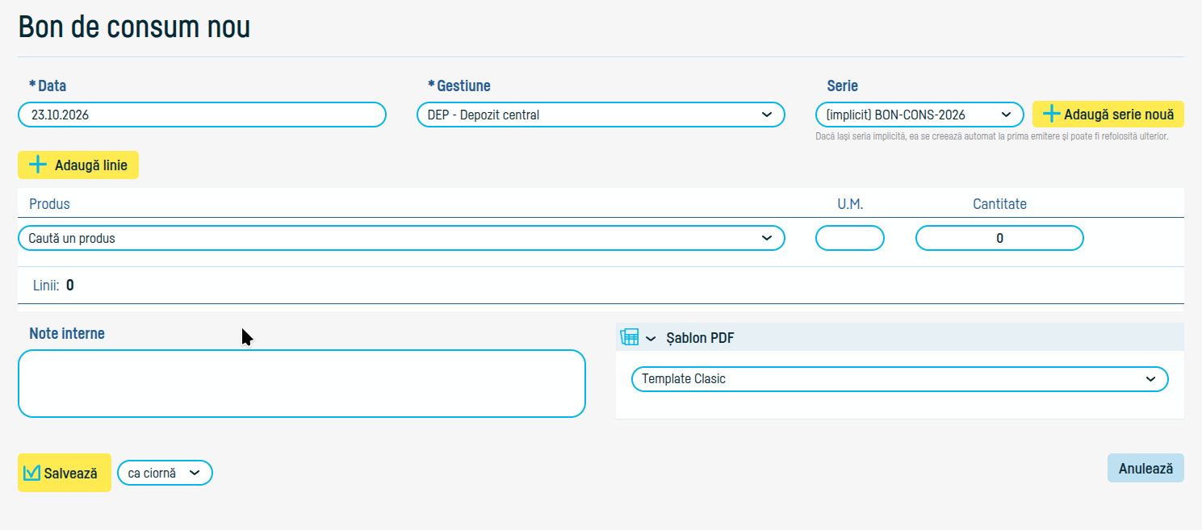The height and width of the screenshot is (530, 1202).
Task: Click the 'Bon de consum nou' heading
Action: pos(134,27)
